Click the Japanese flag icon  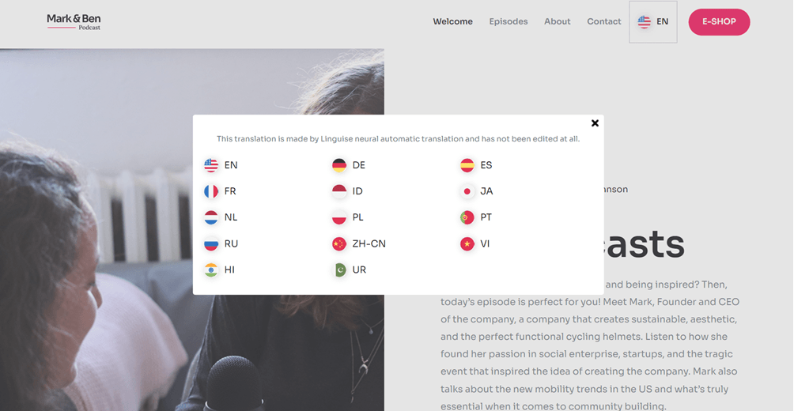[467, 191]
